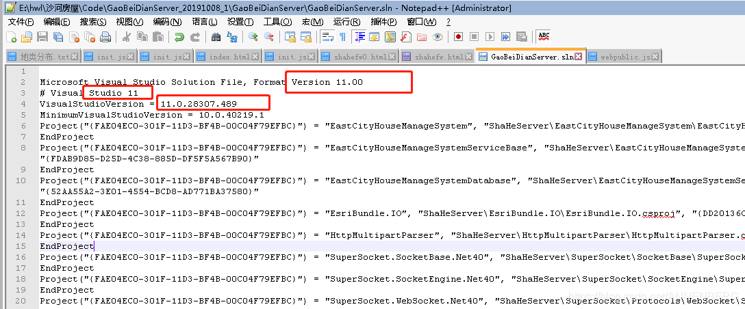This screenshot has height=309, width=745.
Task: Open the 编码(N) menu
Action: pos(167,22)
